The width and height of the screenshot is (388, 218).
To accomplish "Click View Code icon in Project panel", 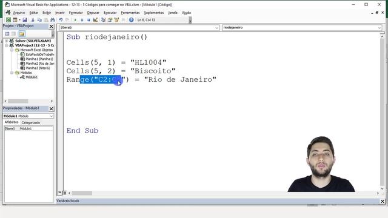I will pyautogui.click(x=7, y=34).
